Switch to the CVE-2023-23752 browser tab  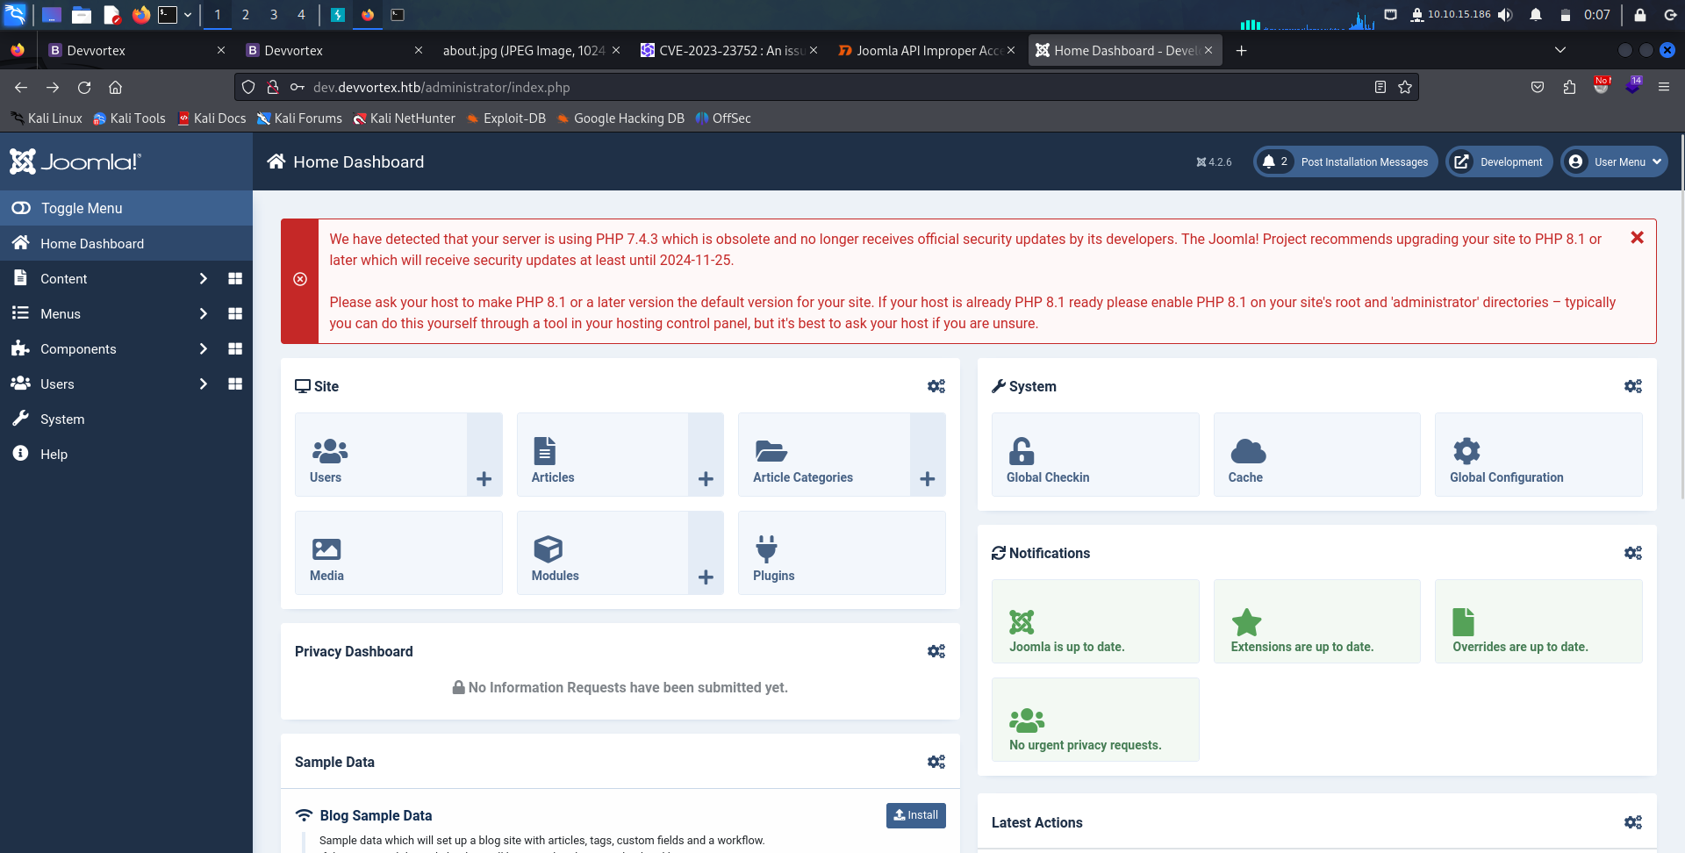(x=728, y=50)
